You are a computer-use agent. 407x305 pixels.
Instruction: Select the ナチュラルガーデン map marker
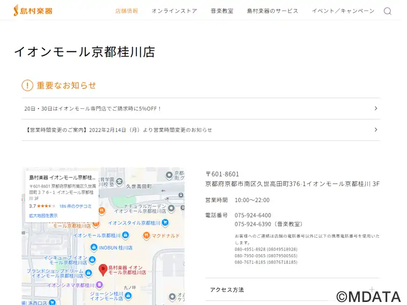[x=171, y=208]
